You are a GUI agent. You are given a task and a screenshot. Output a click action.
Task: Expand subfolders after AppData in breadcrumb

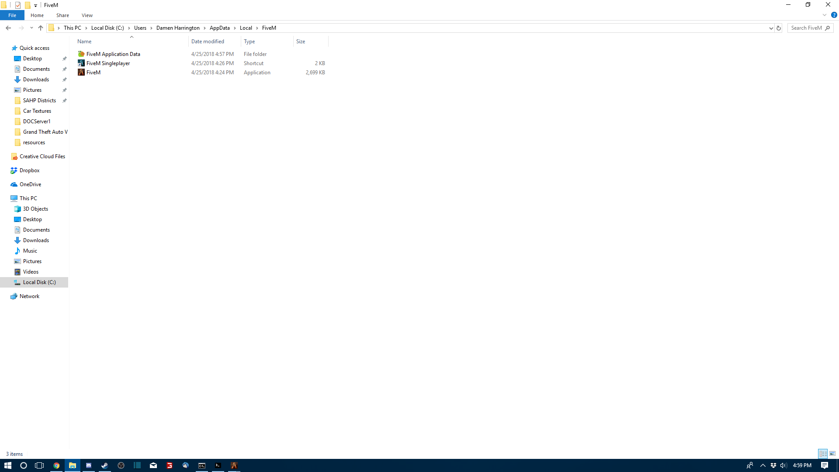(235, 28)
